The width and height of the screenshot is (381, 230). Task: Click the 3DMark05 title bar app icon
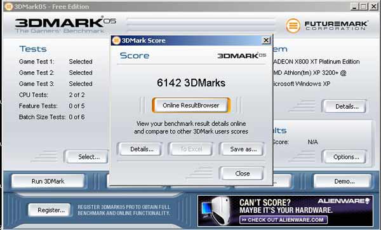point(9,6)
